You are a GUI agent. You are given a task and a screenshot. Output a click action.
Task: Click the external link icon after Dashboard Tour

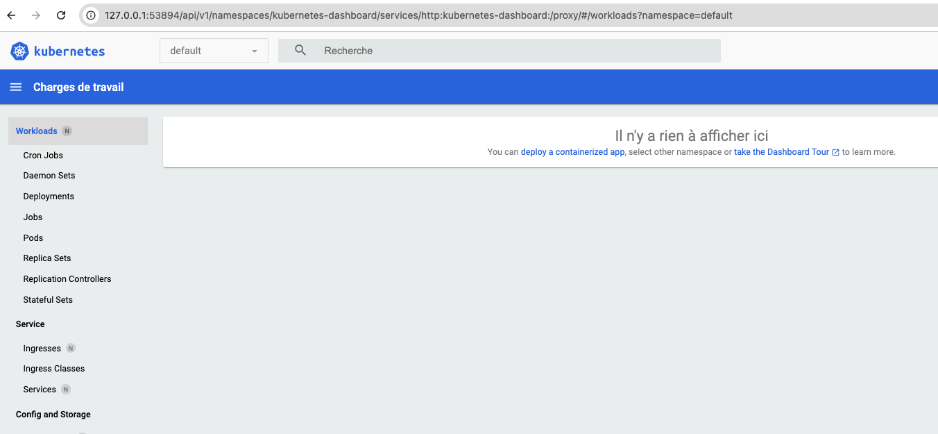(835, 152)
